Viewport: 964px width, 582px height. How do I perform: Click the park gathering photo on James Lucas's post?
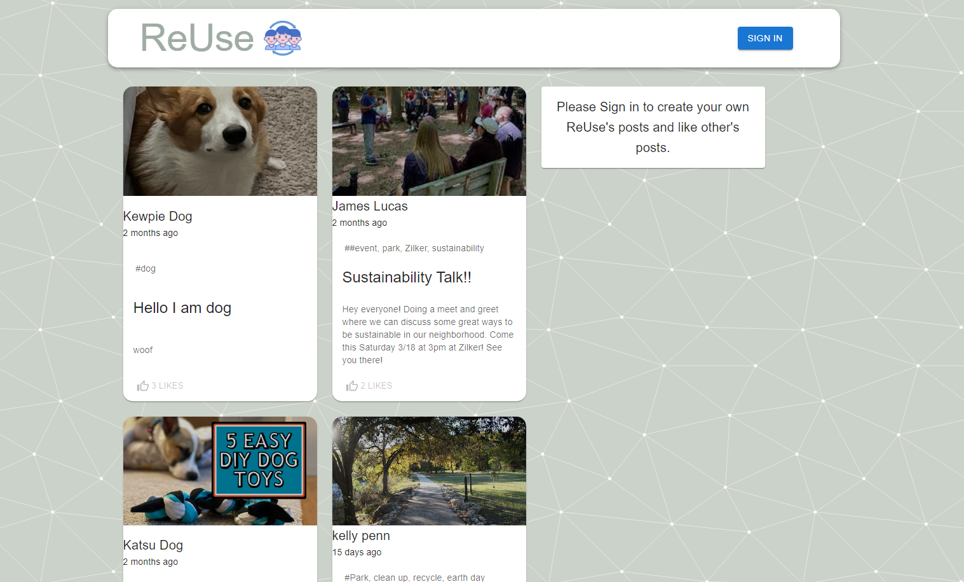(x=429, y=141)
